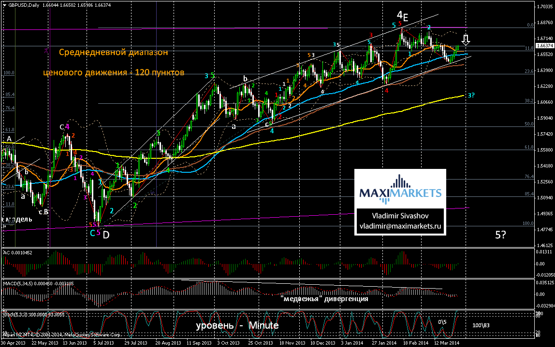Click the MetaQuotes Software Corp. copyright text
The width and height of the screenshot is (555, 347).
[x=61, y=334]
